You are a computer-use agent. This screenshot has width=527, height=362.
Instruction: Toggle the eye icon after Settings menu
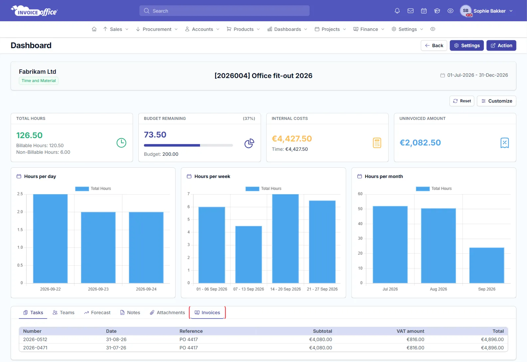pos(433,29)
